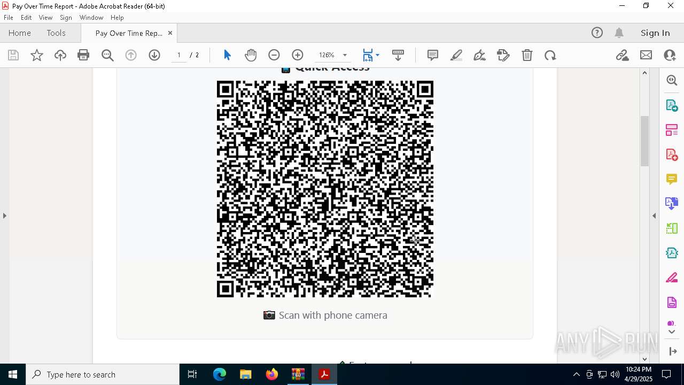
Task: Open the notifications bell
Action: click(619, 33)
